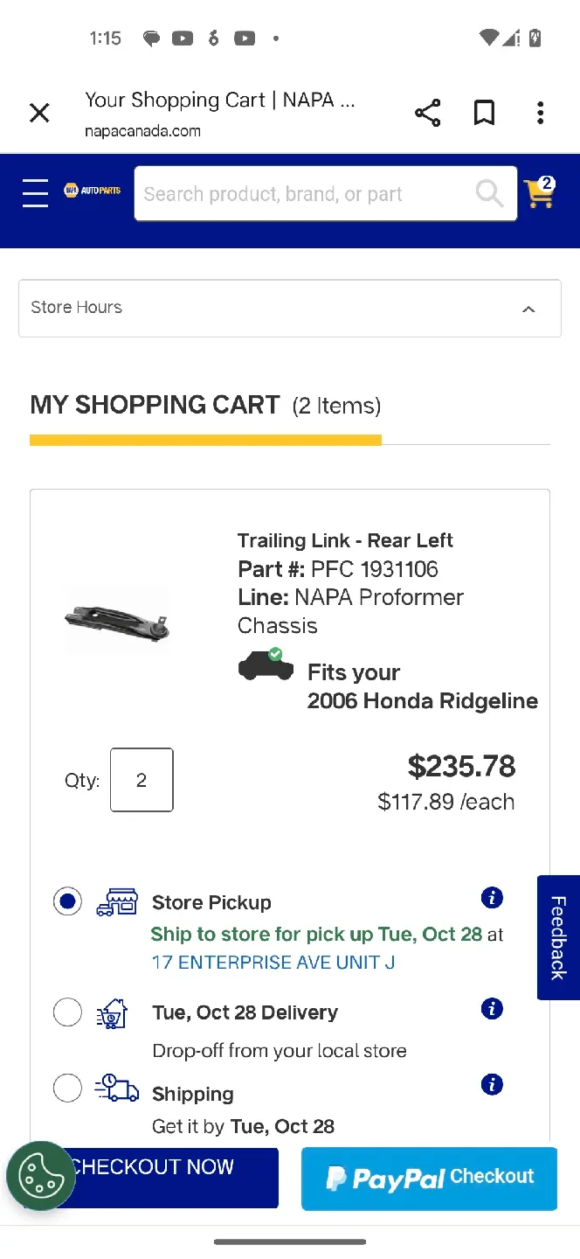The image size is (580, 1259).
Task: Edit the quantity field
Action: (142, 780)
